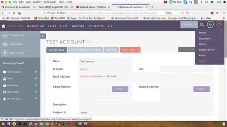
Task: Open notifications bell icon
Action: coord(210,25)
